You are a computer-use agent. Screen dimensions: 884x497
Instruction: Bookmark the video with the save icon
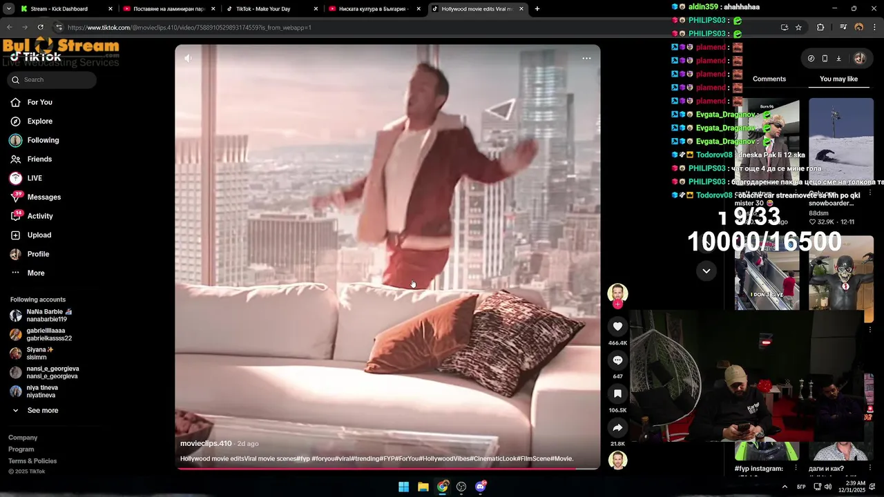[617, 393]
